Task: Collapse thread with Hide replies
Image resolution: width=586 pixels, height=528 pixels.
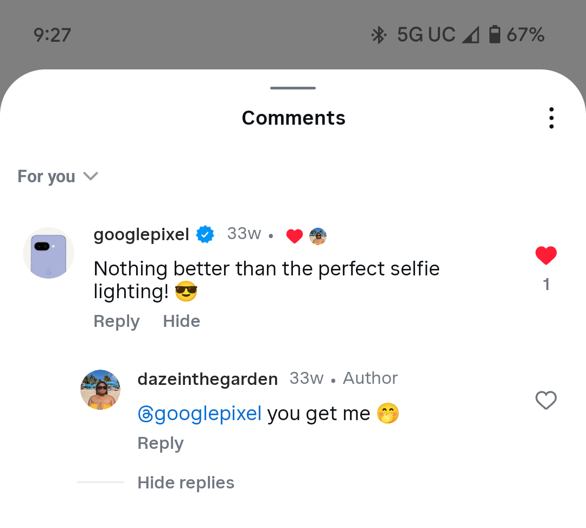Action: (186, 482)
